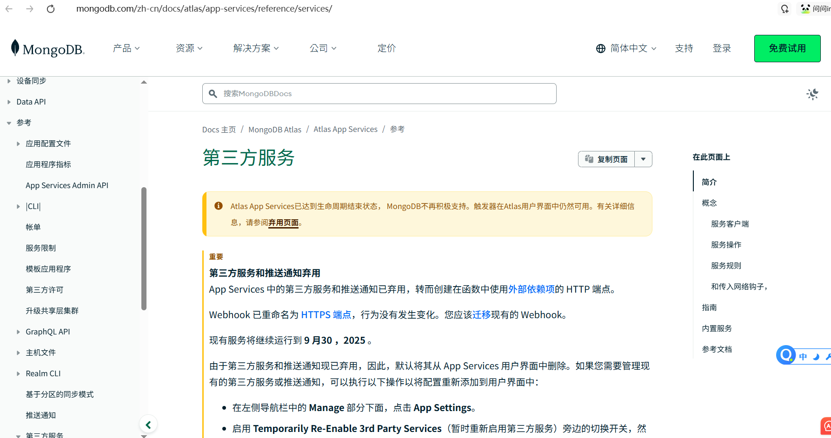This screenshot has height=438, width=831.
Task: Click the 免费试用 button
Action: pos(787,48)
